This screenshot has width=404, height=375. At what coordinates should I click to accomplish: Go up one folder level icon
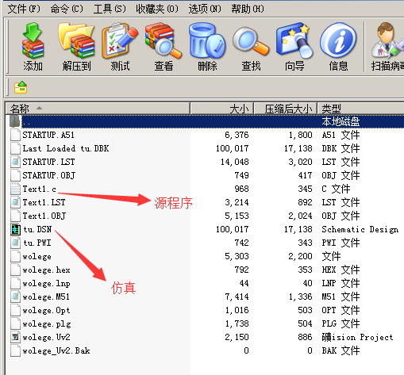click(x=21, y=87)
